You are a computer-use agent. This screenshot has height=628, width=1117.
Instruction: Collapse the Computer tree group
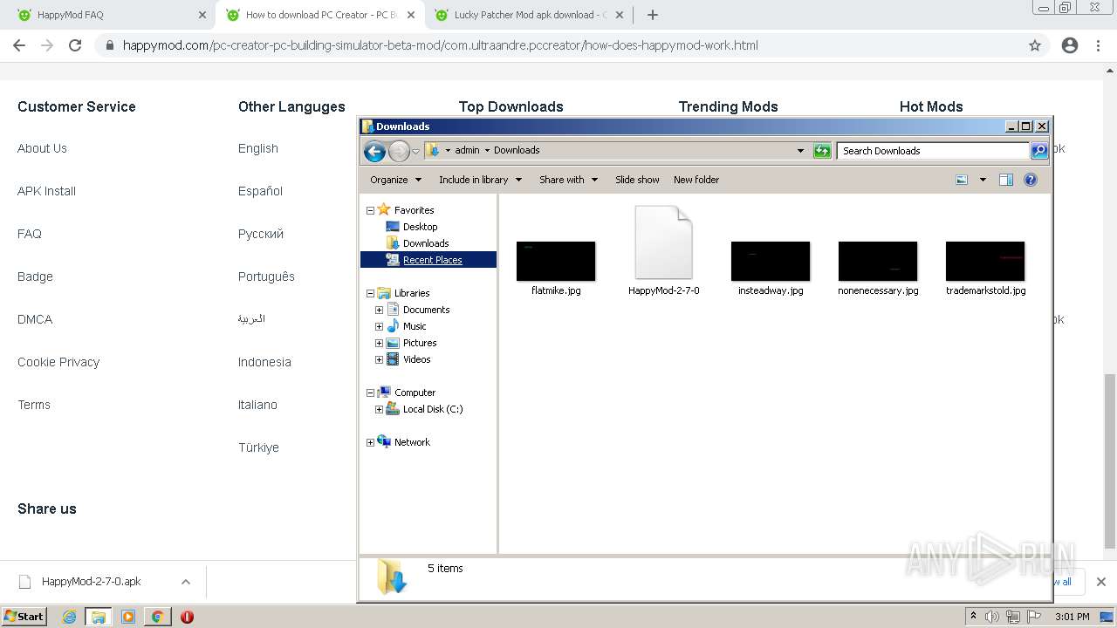(370, 392)
